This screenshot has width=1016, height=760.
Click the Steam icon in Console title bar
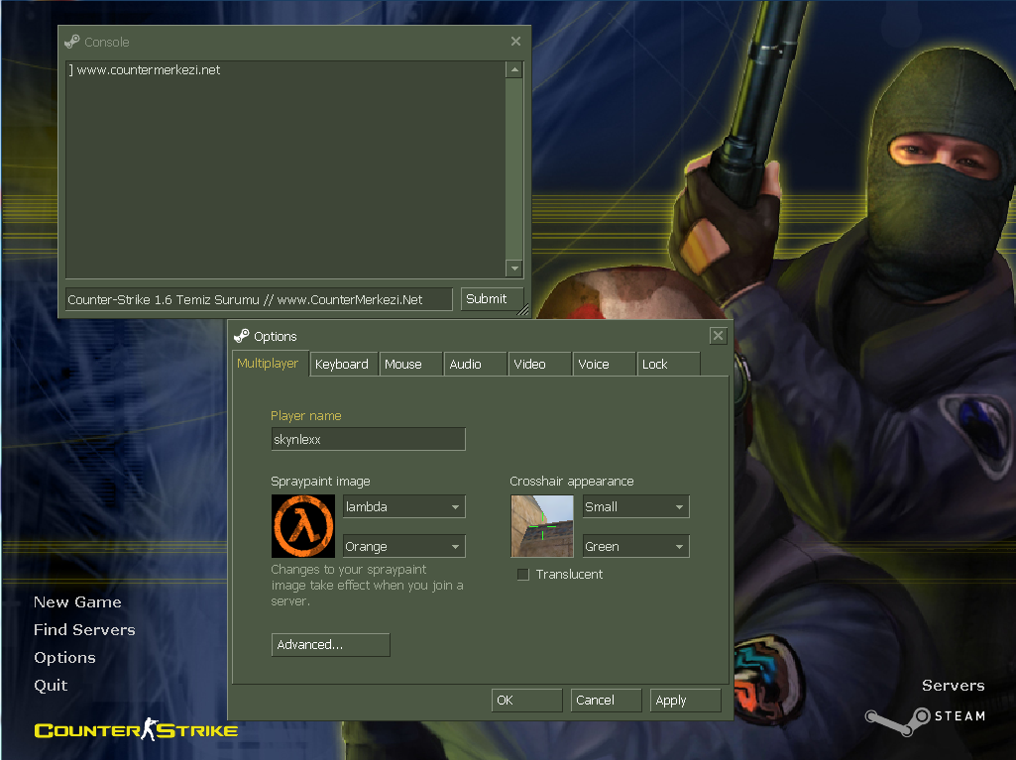[72, 42]
